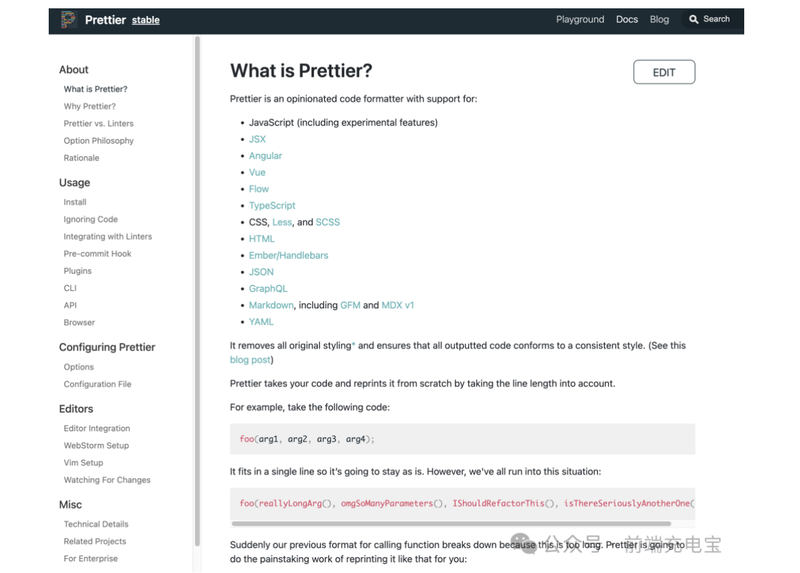
Task: Open Prettier vs. Linters sidebar page
Action: (99, 124)
